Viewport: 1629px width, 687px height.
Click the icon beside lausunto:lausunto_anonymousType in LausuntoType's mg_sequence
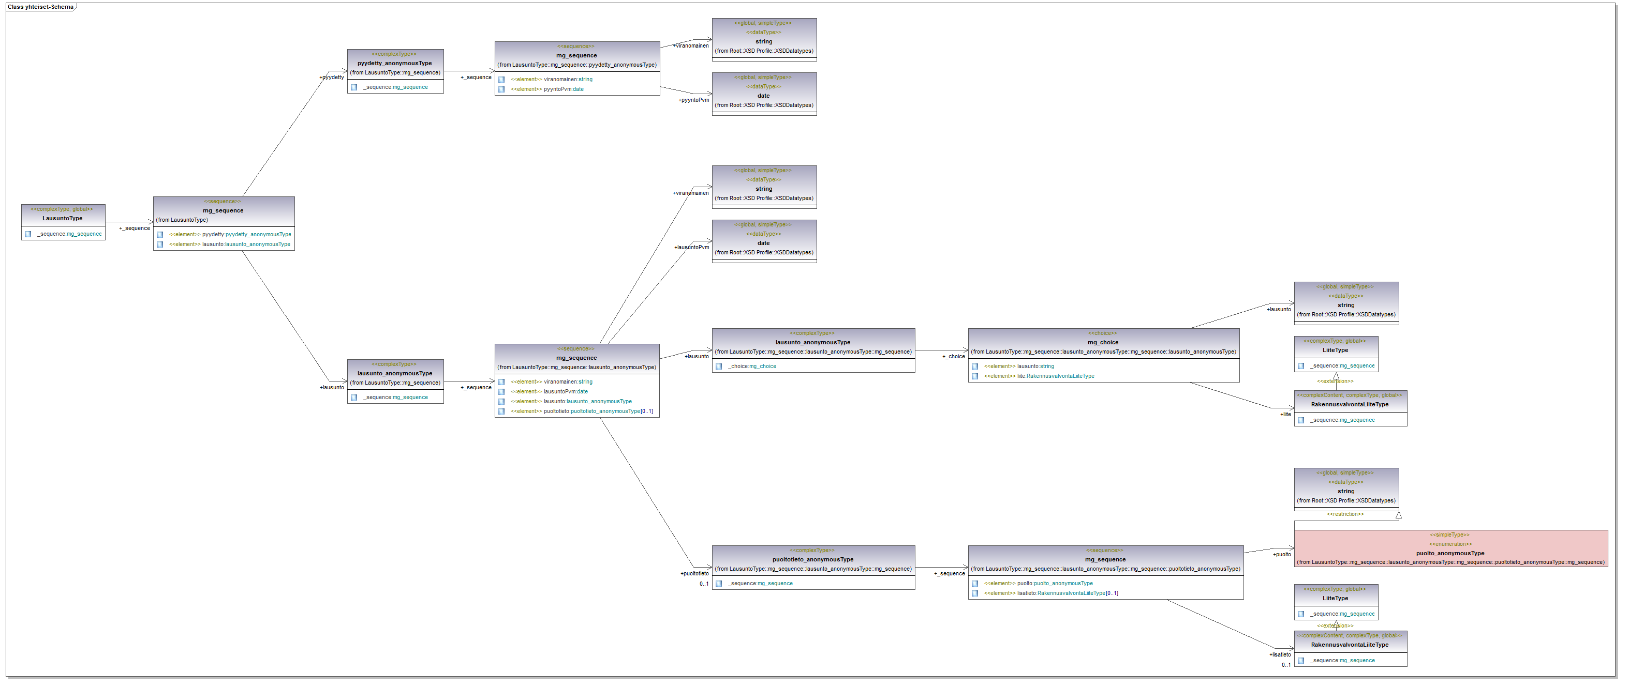(160, 245)
